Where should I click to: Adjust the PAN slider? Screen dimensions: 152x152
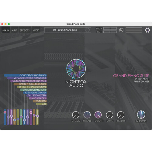[x=110, y=32]
